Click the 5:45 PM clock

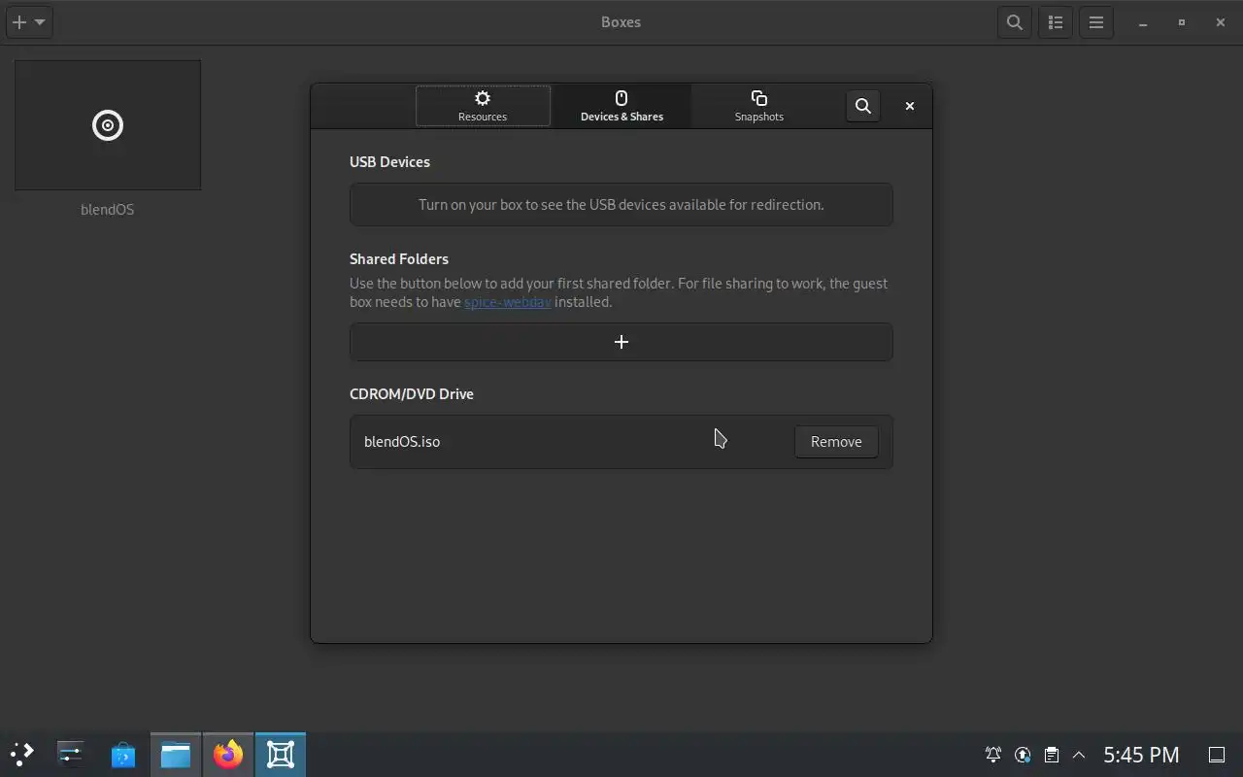(x=1141, y=755)
